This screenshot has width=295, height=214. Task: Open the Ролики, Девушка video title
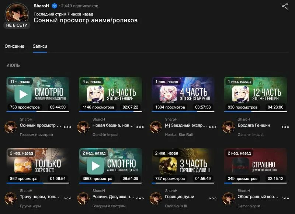113,197
